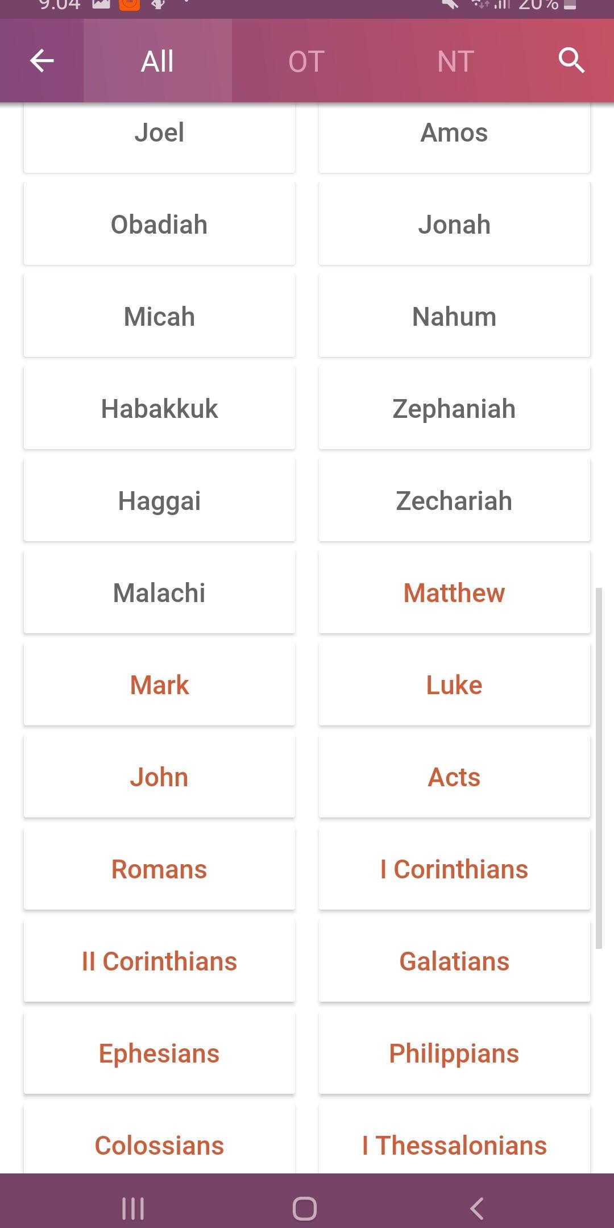Screen dimensions: 614x1228
Task: Select the Zechariah book card
Action: click(x=454, y=500)
